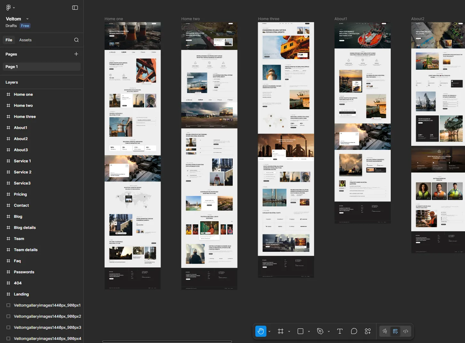Expand the Veltom file name dropdown
Image resolution: width=465 pixels, height=343 pixels.
point(28,19)
